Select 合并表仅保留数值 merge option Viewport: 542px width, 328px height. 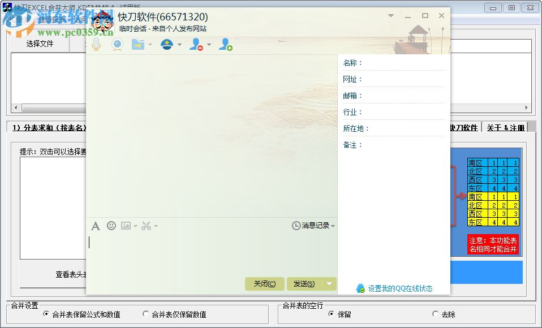point(146,314)
